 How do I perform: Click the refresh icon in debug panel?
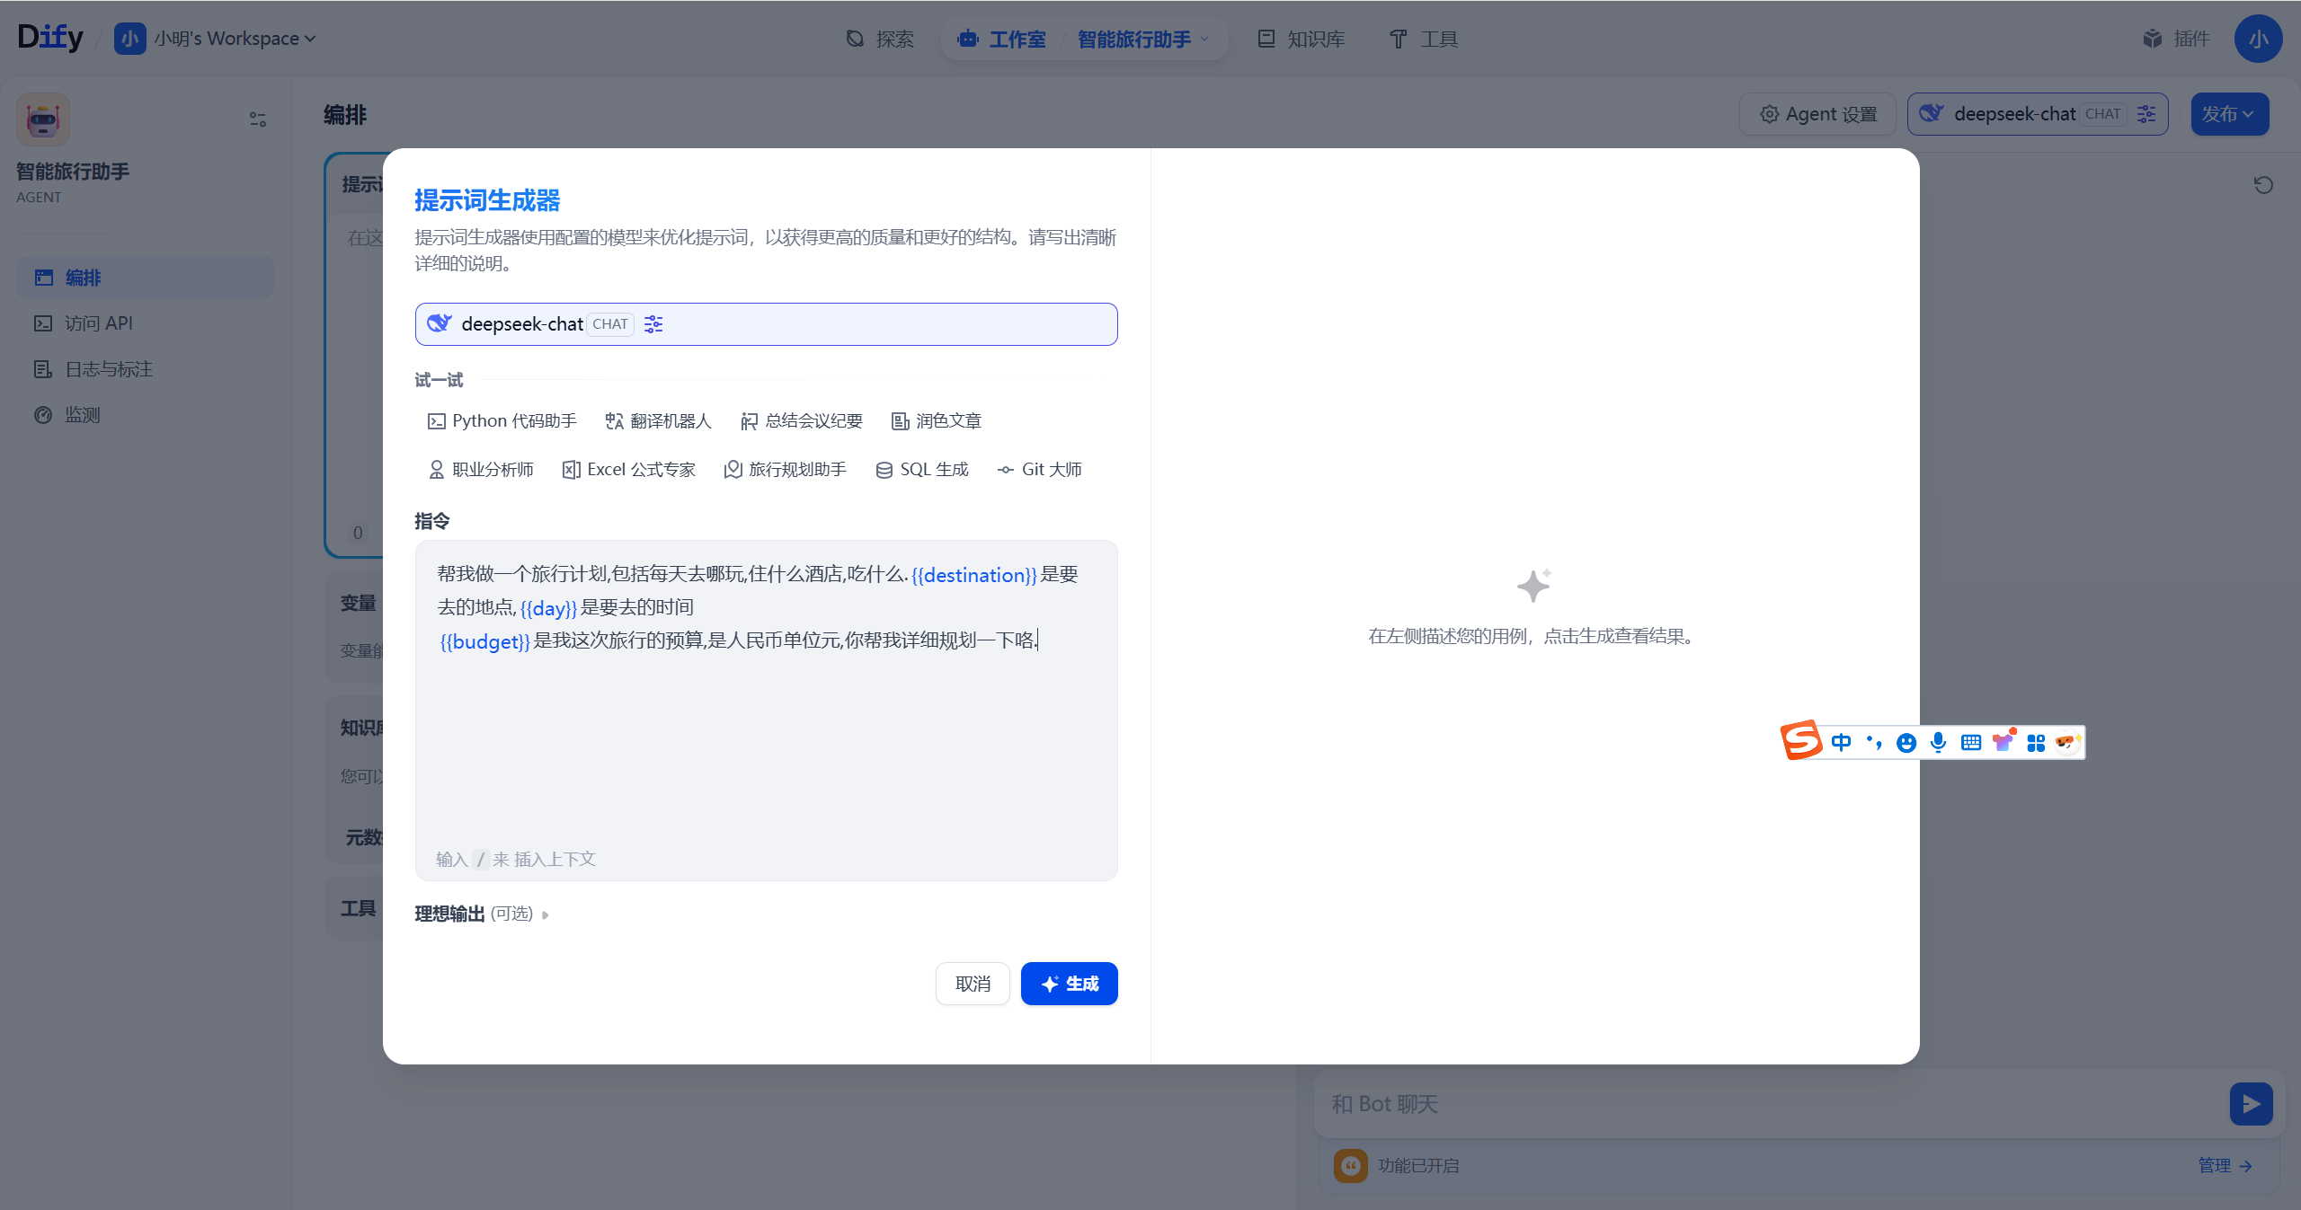tap(2262, 185)
